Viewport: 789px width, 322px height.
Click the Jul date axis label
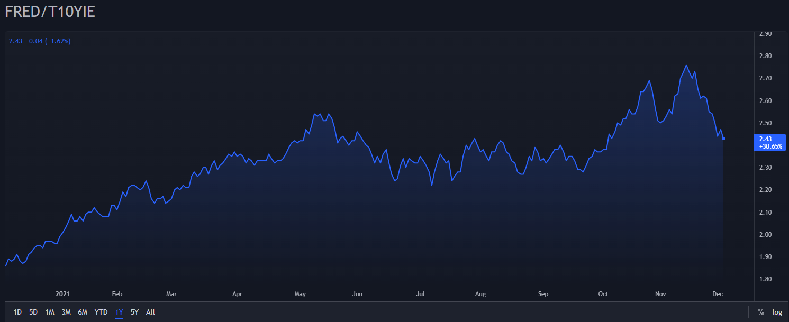(420, 293)
